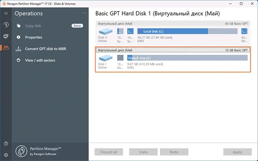Click the Copy disk icon
Viewport: 258px width, 161px height.
pyautogui.click(x=18, y=26)
